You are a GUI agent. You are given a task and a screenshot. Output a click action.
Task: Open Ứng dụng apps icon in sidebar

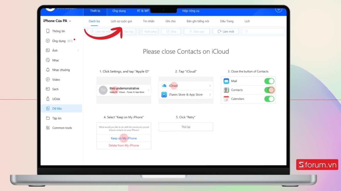click(x=48, y=41)
